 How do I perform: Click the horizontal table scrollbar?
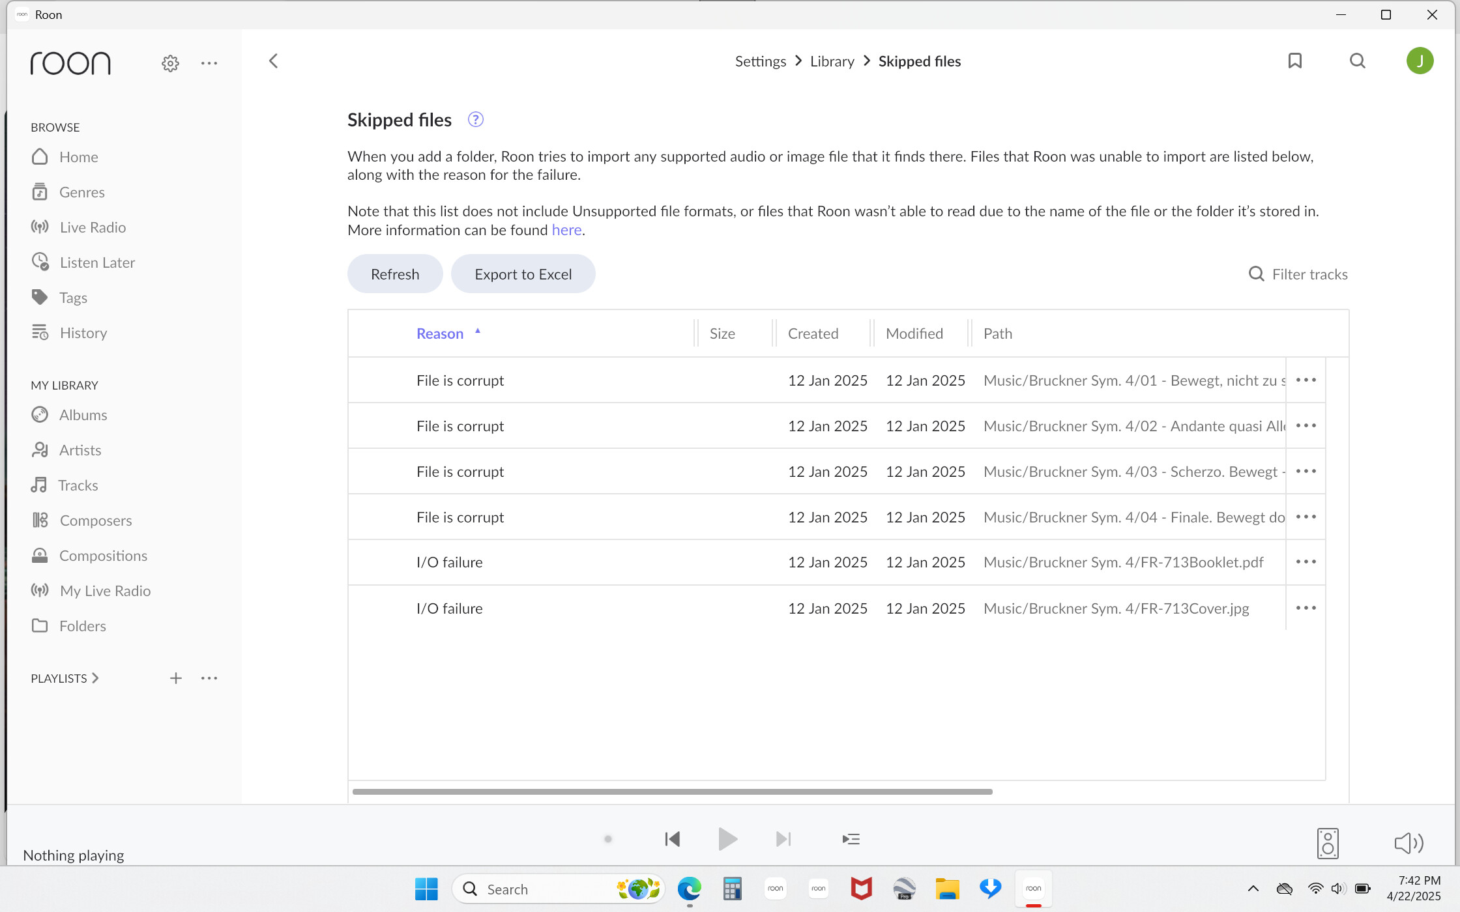pos(672,791)
